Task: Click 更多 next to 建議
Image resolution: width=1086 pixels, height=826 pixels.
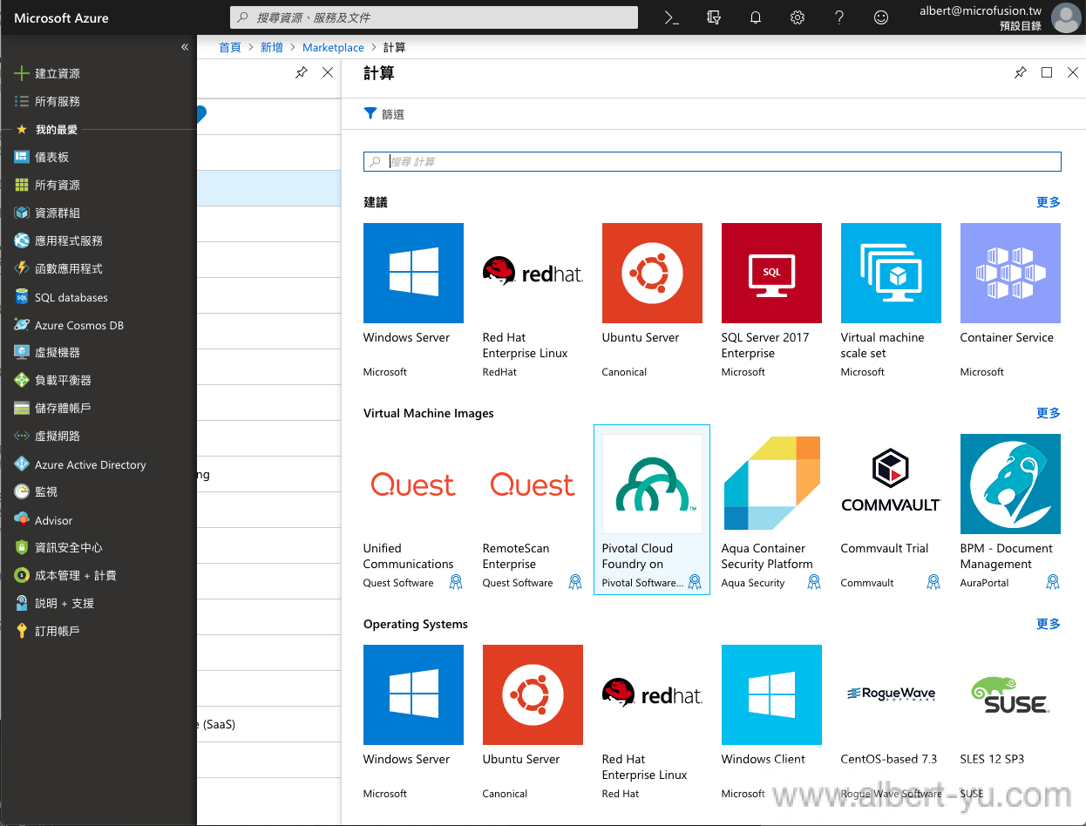Action: [x=1049, y=202]
